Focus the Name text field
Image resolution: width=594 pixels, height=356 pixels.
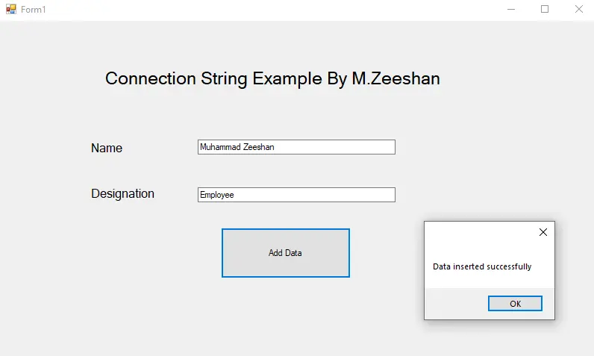pos(296,147)
